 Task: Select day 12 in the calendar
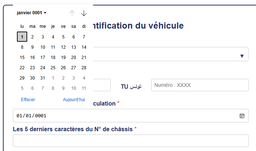(63, 47)
